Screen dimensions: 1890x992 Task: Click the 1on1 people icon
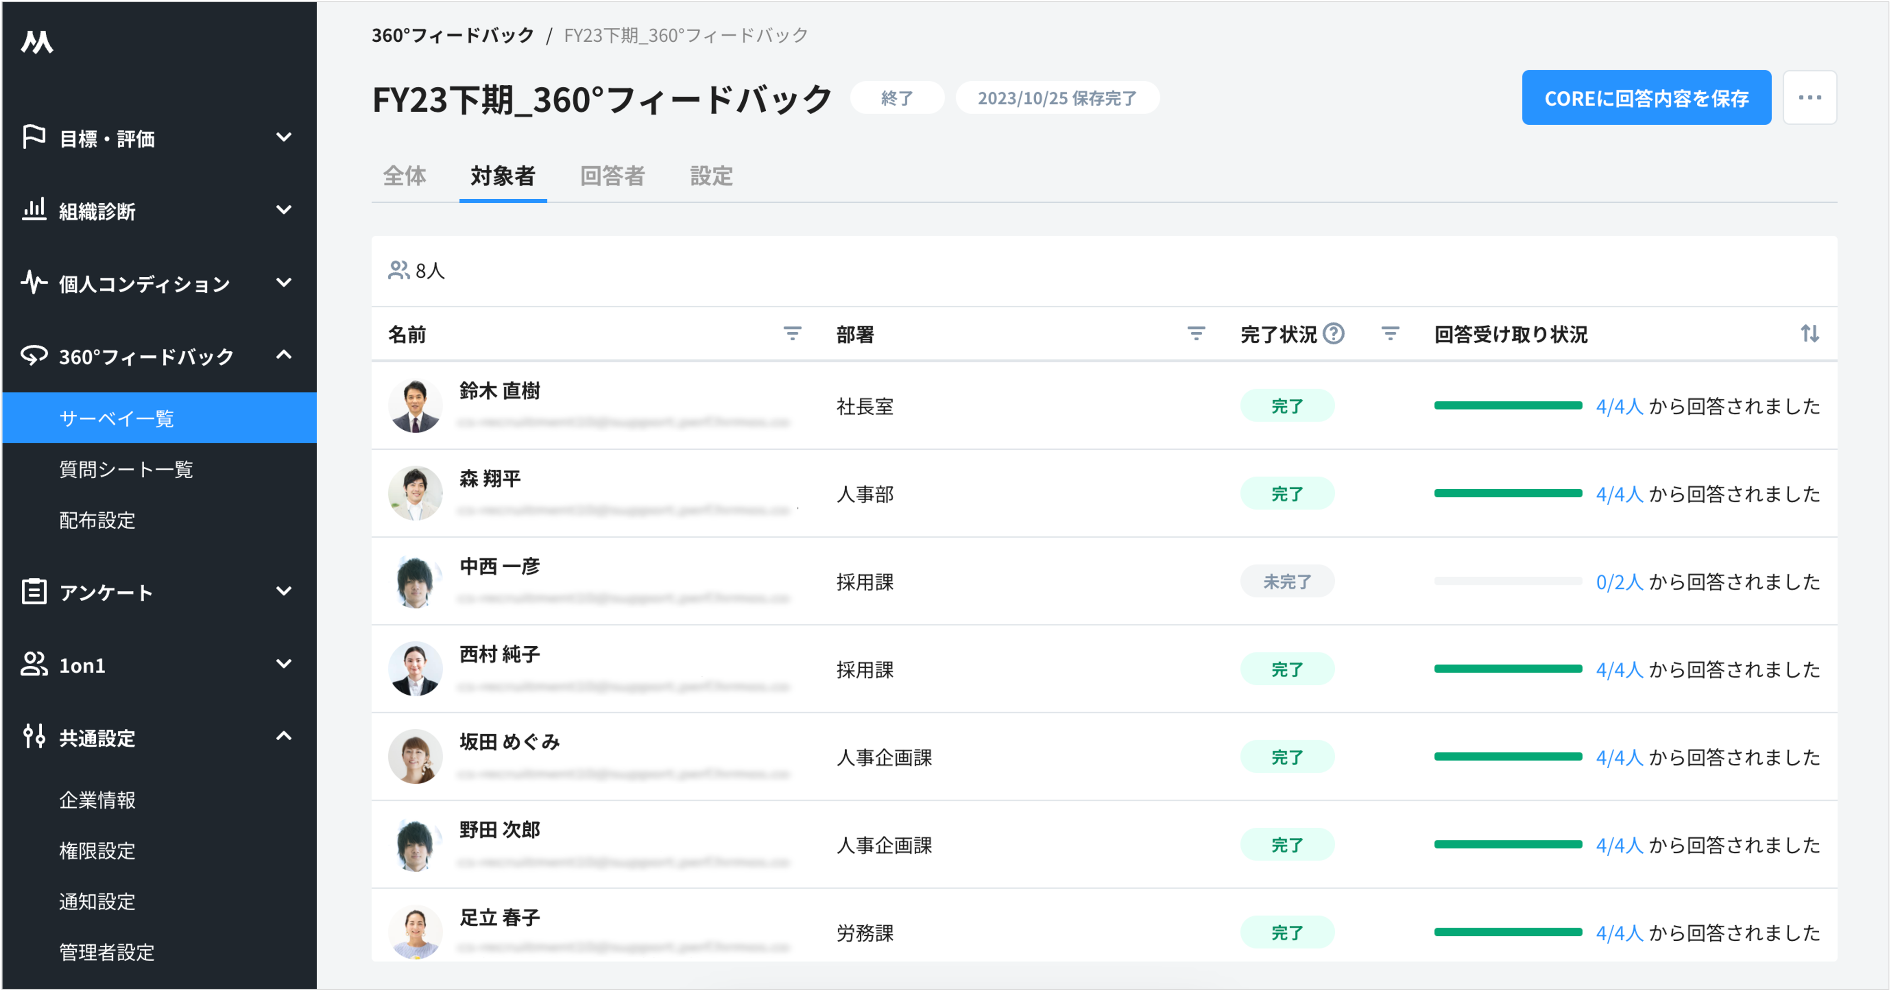(x=34, y=665)
